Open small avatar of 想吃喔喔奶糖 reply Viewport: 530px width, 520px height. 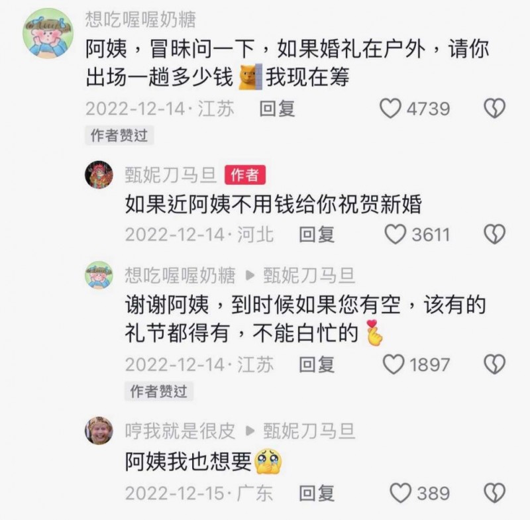coord(99,276)
